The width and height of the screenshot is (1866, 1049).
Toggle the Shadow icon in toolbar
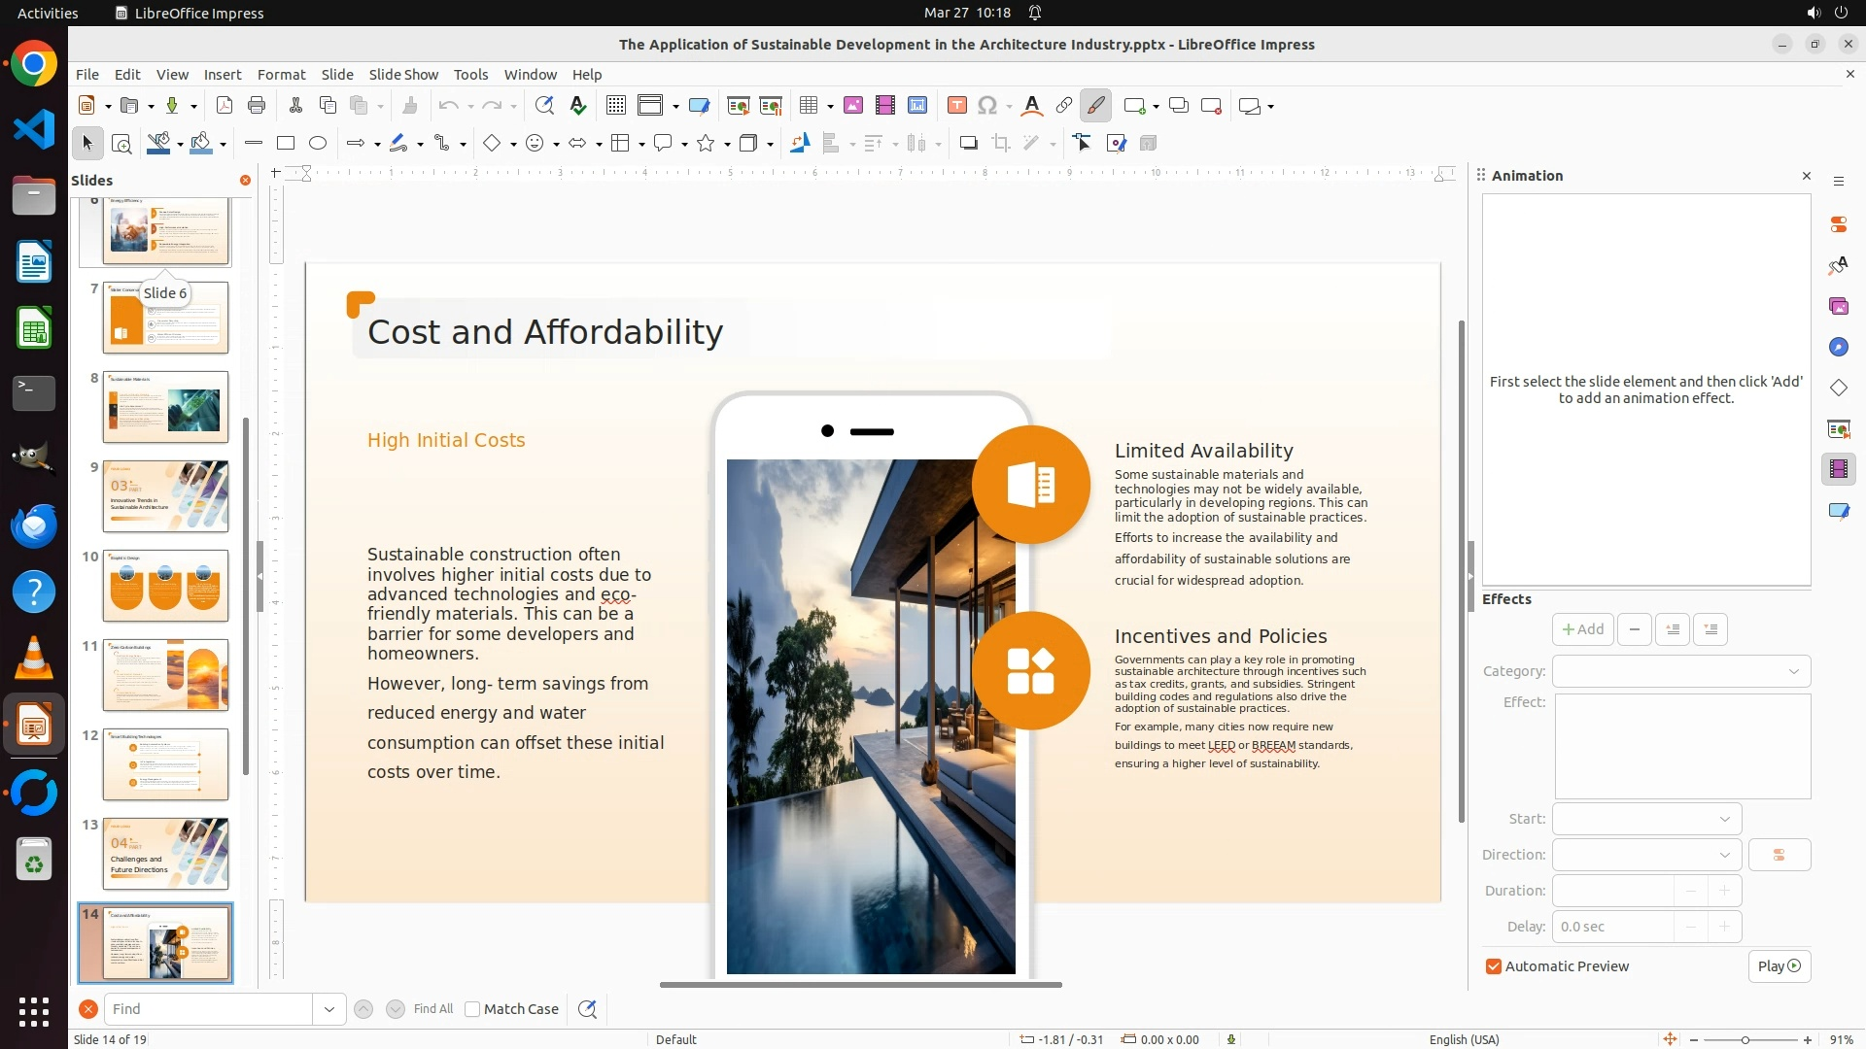pos(968,144)
